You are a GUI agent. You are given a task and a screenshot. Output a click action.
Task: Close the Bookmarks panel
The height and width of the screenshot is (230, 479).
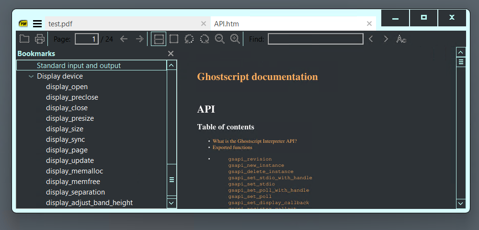tap(171, 54)
